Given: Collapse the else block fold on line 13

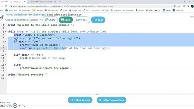Looking at the screenshot, I should tap(5, 65).
